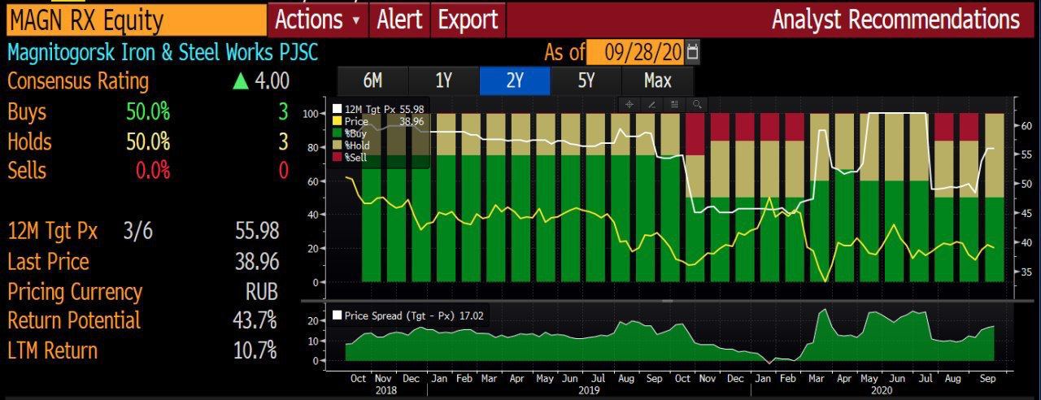Click the white 12M Tgt Px legend swatch
The image size is (1041, 400).
[x=338, y=108]
